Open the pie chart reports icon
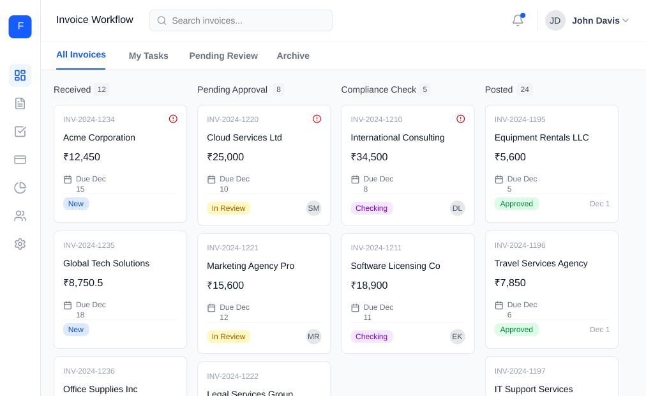The height and width of the screenshot is (396, 646). pyautogui.click(x=20, y=188)
